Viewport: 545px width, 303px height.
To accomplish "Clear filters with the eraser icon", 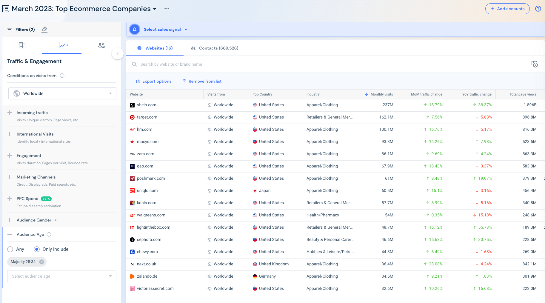I will [44, 29].
